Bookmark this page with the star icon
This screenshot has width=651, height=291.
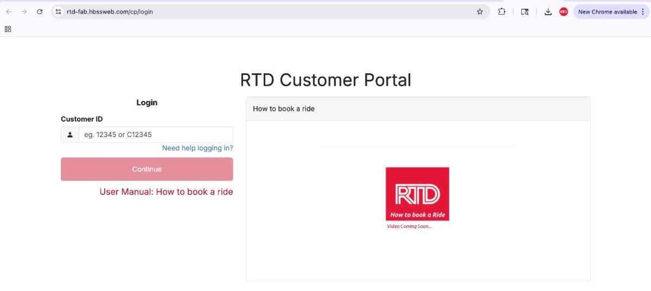click(480, 11)
